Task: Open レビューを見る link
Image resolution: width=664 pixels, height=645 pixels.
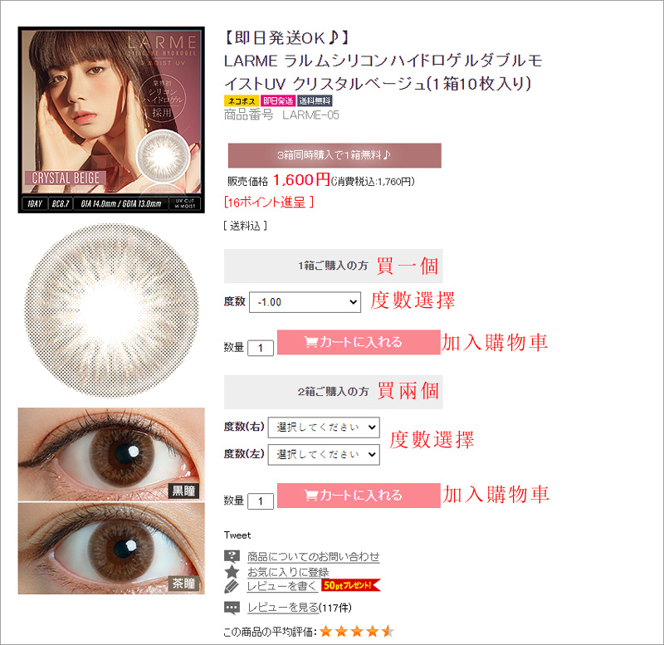Action: pos(283,608)
